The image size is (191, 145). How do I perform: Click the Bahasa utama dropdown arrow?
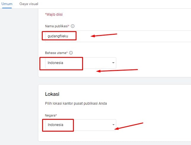(113, 63)
